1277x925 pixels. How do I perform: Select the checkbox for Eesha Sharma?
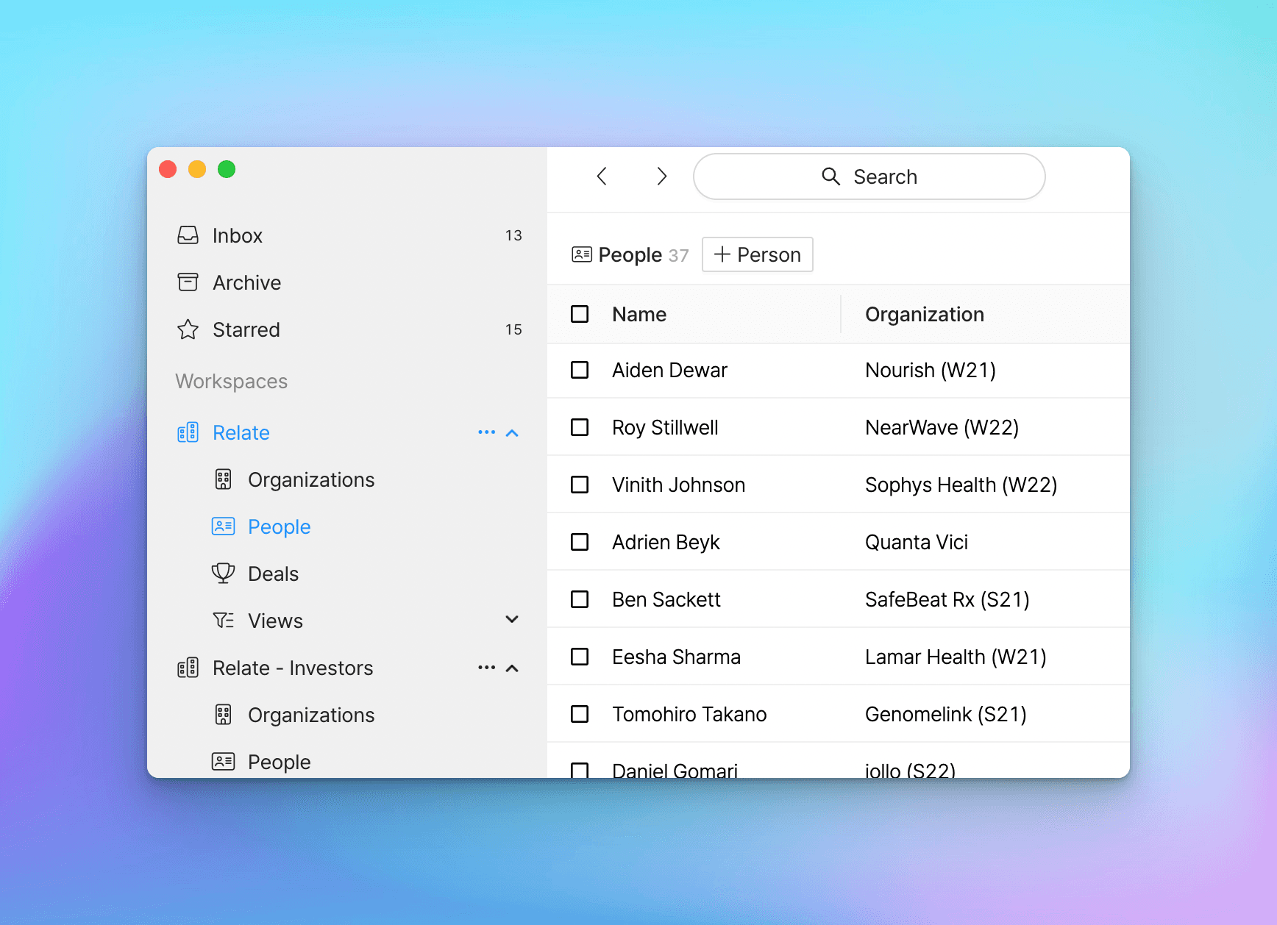[x=580, y=657]
